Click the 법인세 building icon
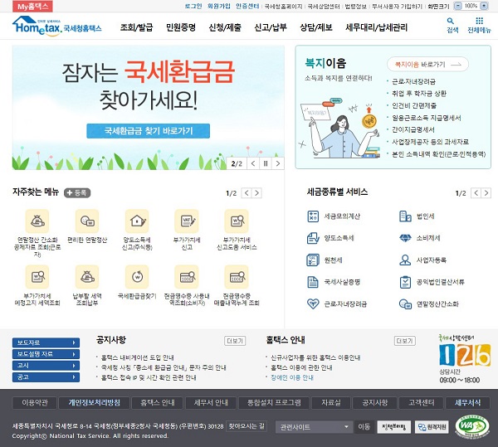The width and height of the screenshot is (498, 447). tap(405, 216)
